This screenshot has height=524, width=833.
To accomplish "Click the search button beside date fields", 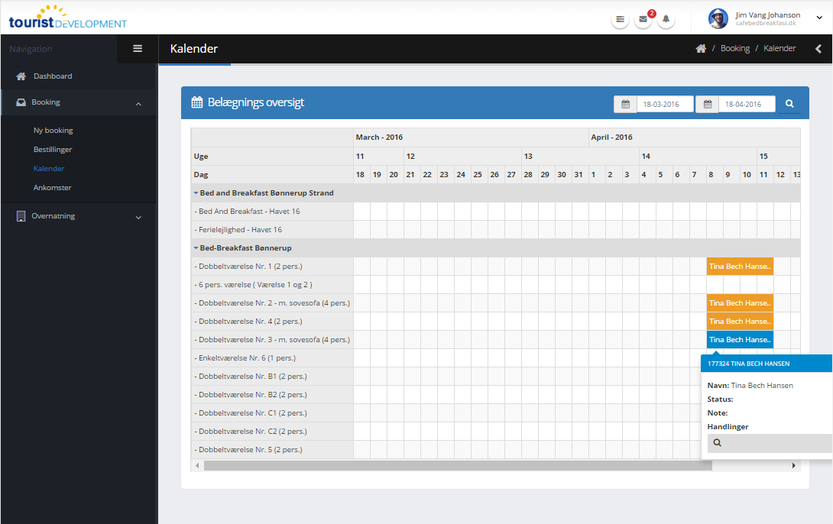I will 789,104.
